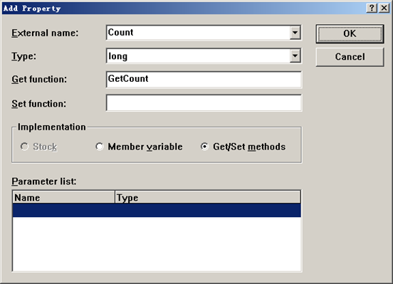Viewport: 393px width, 284px height.
Task: Click the Set function label
Action: (39, 103)
